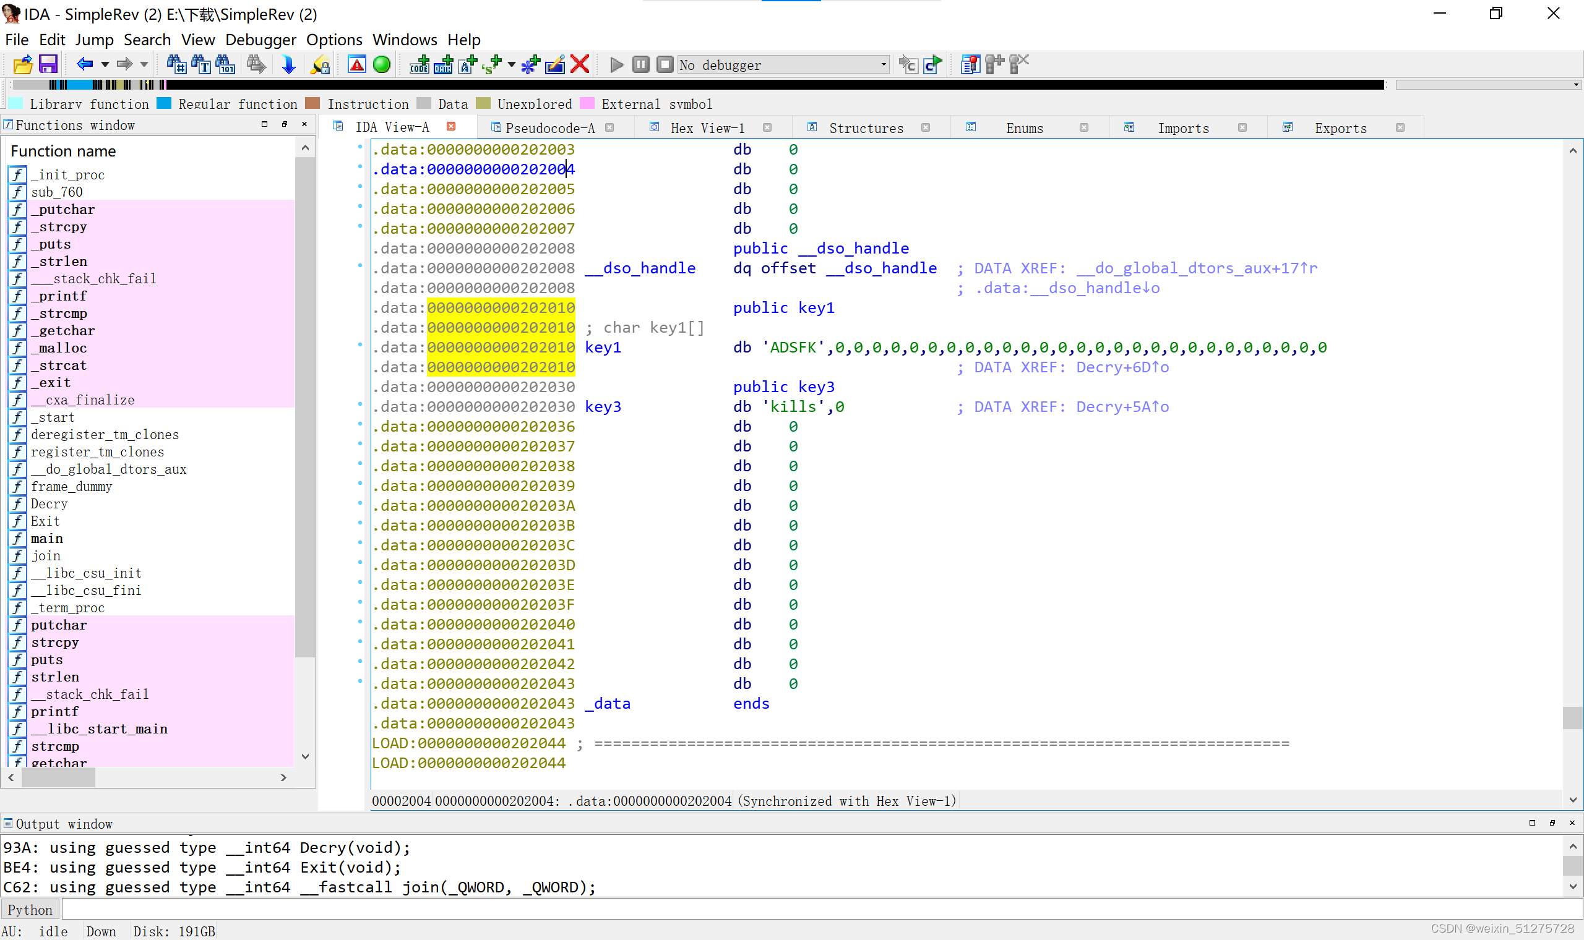
Task: Click the highlighter with padlock icon
Action: click(x=320, y=64)
